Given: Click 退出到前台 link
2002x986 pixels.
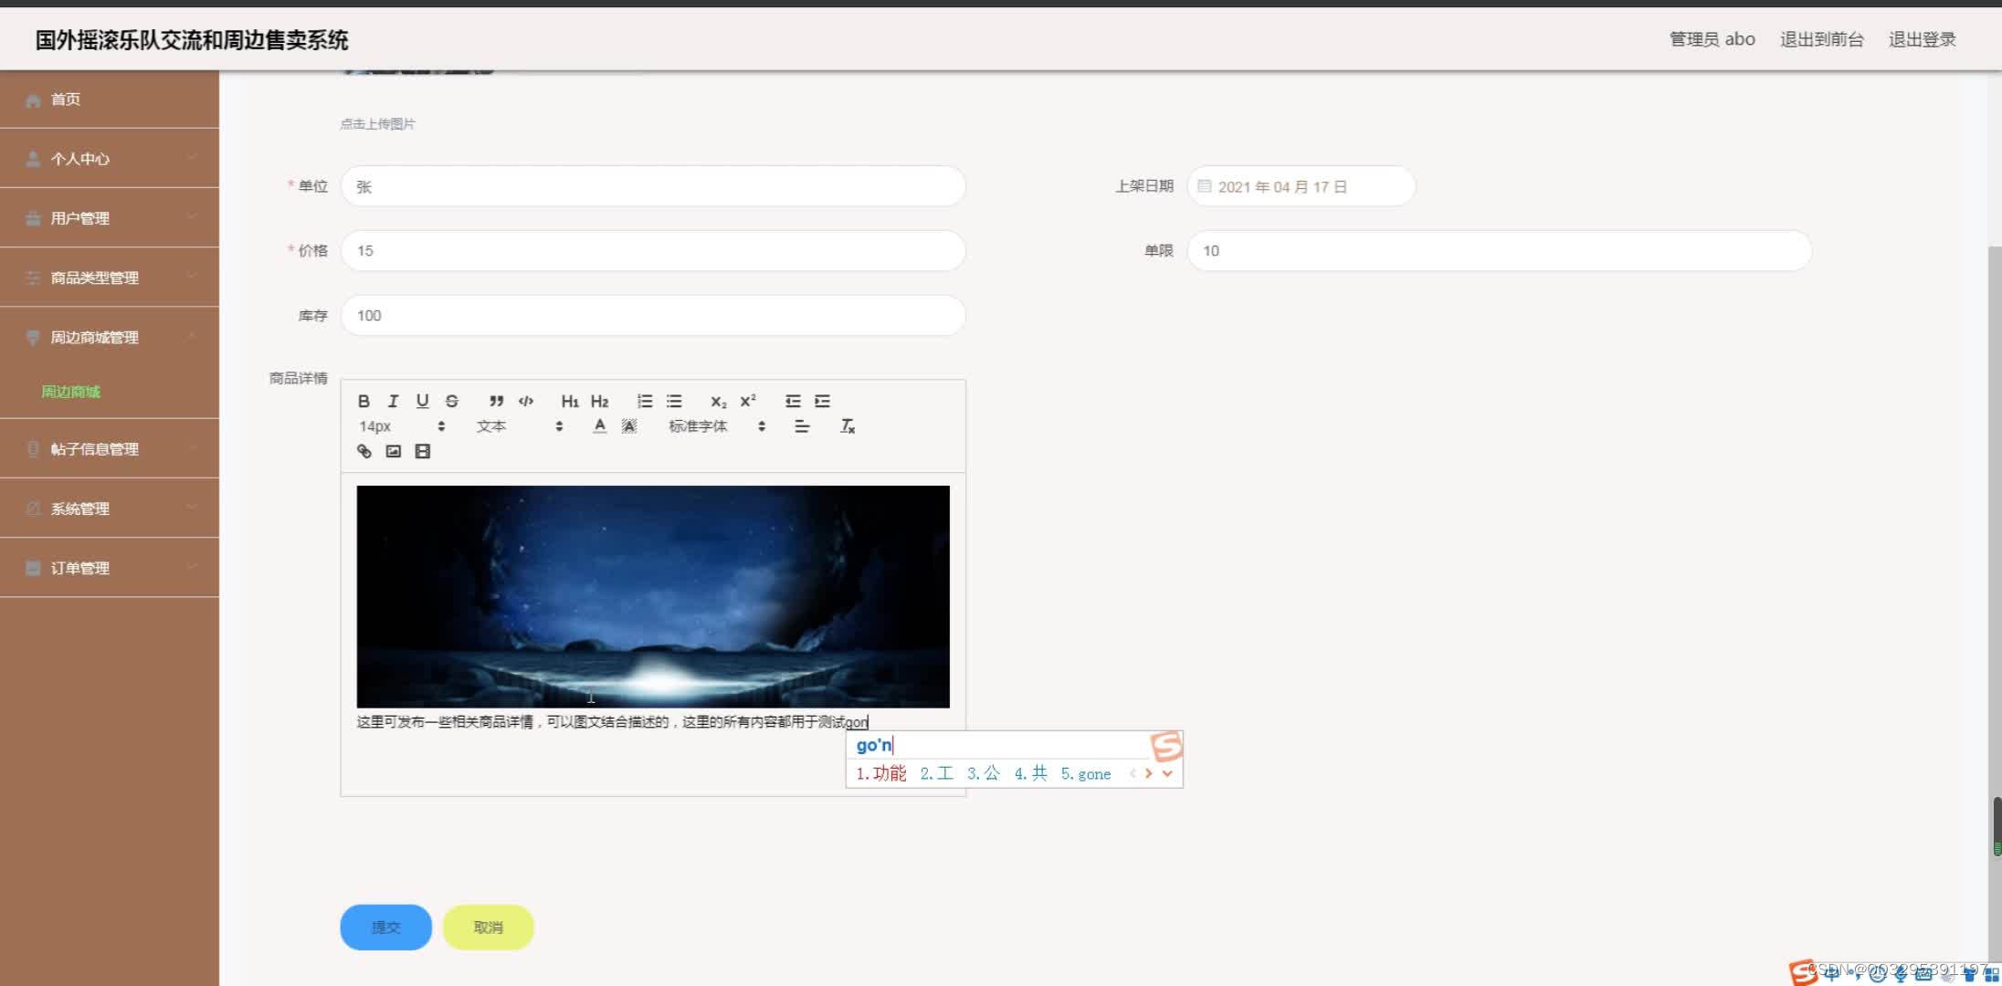Looking at the screenshot, I should [x=1821, y=39].
